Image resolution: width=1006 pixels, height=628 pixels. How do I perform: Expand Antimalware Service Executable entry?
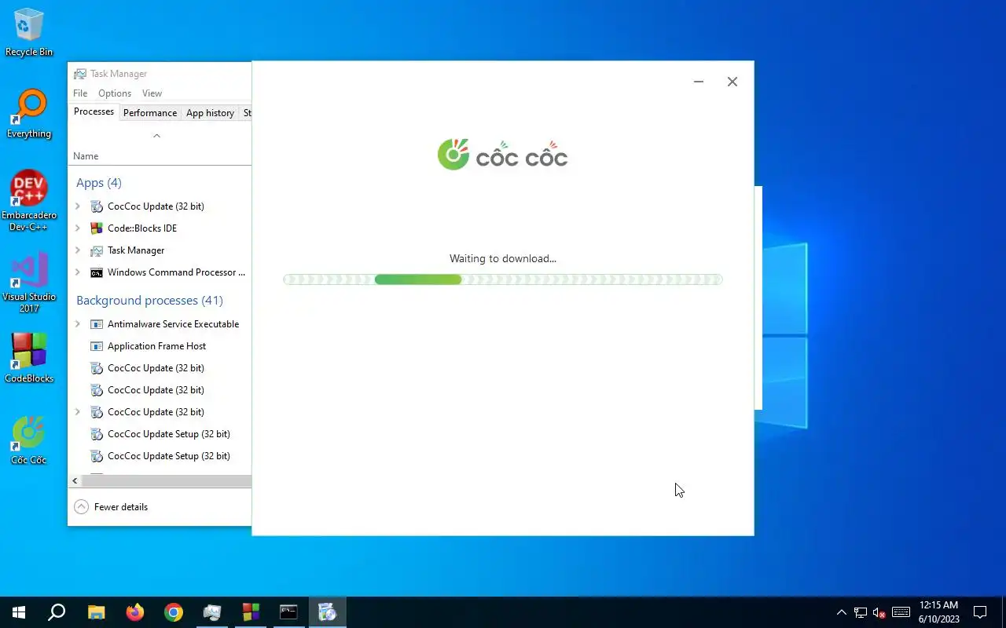[x=78, y=324]
